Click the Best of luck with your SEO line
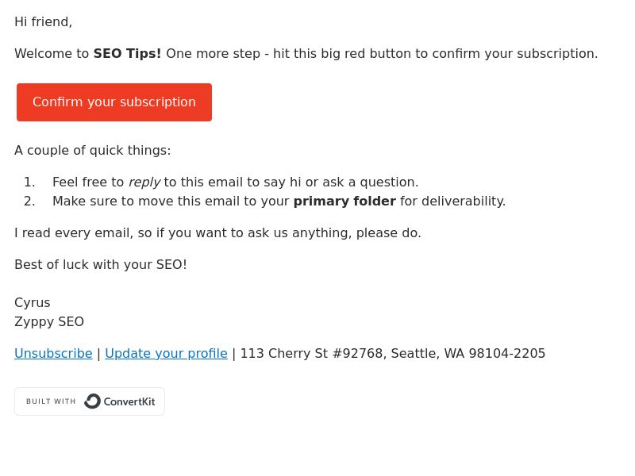The image size is (635, 476). 101,265
